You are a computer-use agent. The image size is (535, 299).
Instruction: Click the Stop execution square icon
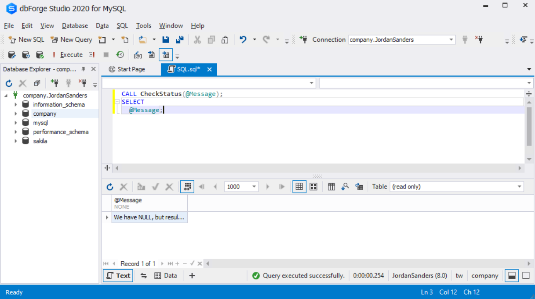106,55
